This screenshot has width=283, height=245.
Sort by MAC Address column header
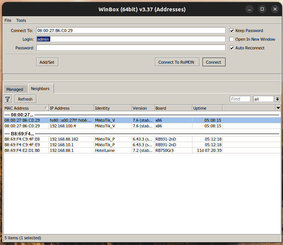(x=26, y=108)
